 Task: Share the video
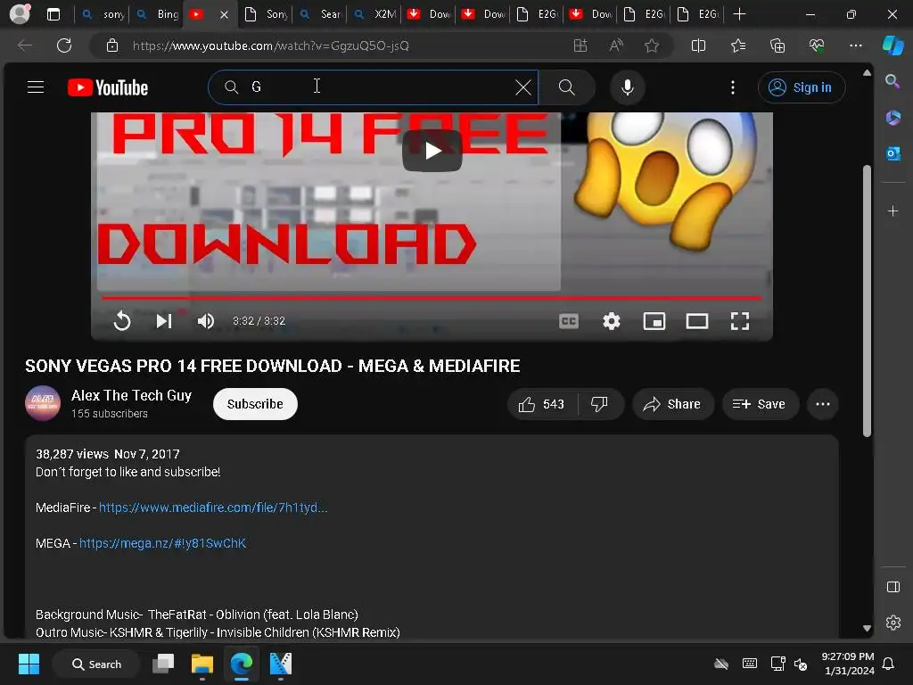click(672, 404)
